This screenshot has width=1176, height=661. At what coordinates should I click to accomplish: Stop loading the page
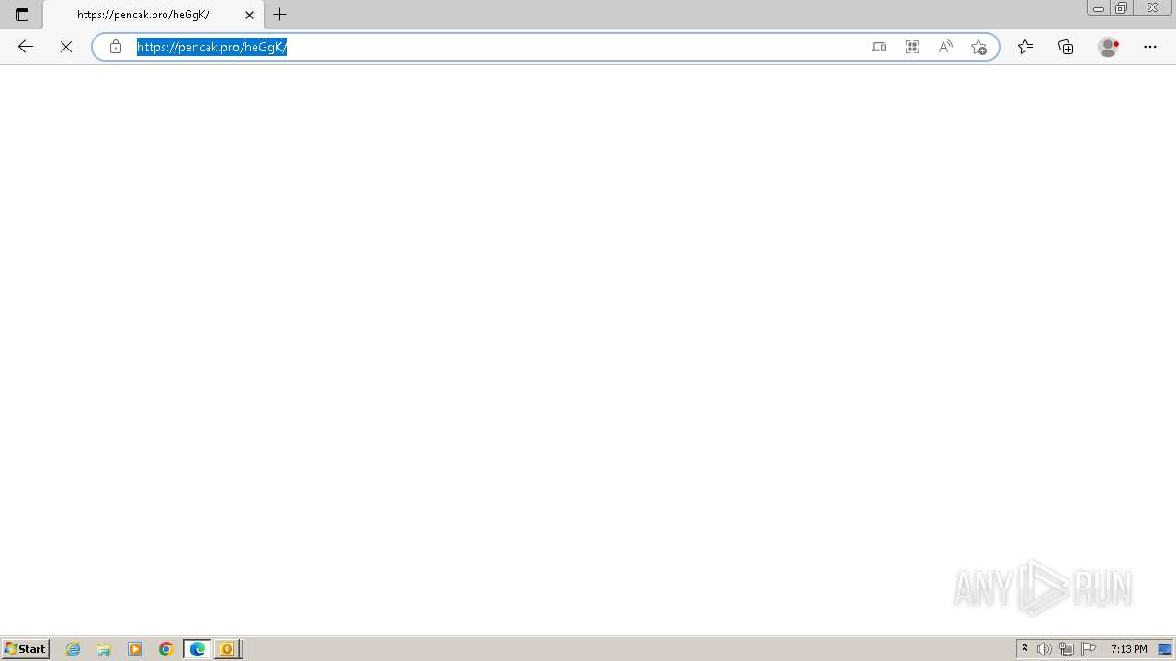pyautogui.click(x=66, y=47)
